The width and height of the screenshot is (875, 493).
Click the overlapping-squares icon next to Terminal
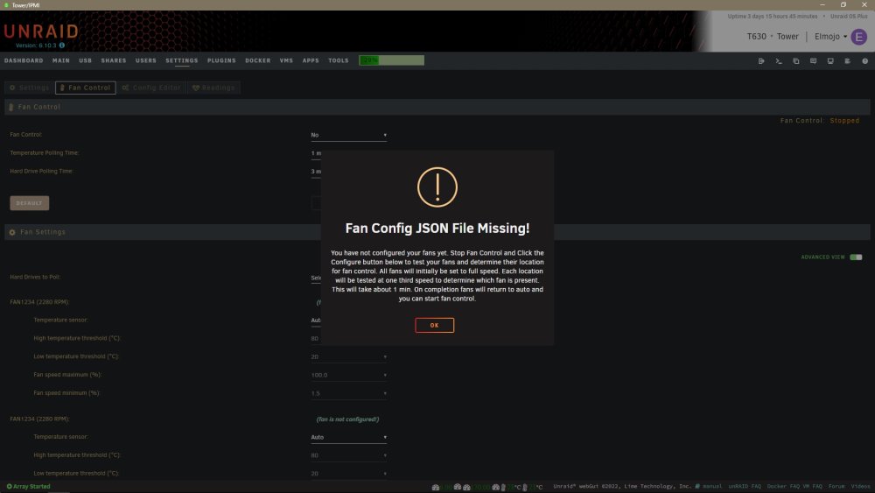795,60
